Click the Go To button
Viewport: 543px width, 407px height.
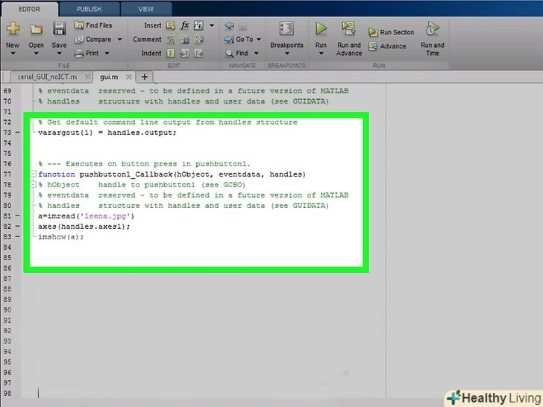[x=239, y=40]
